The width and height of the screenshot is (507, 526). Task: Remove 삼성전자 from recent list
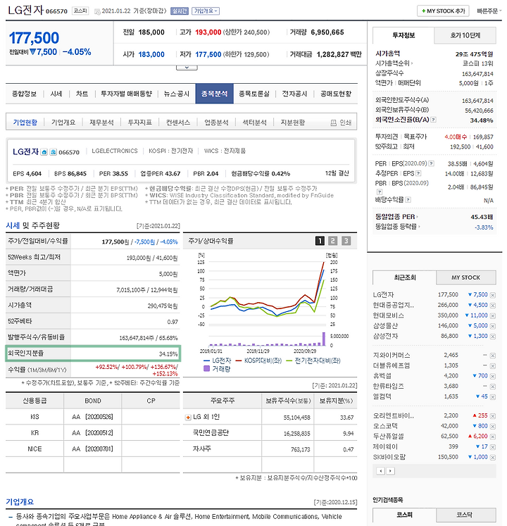click(x=493, y=337)
